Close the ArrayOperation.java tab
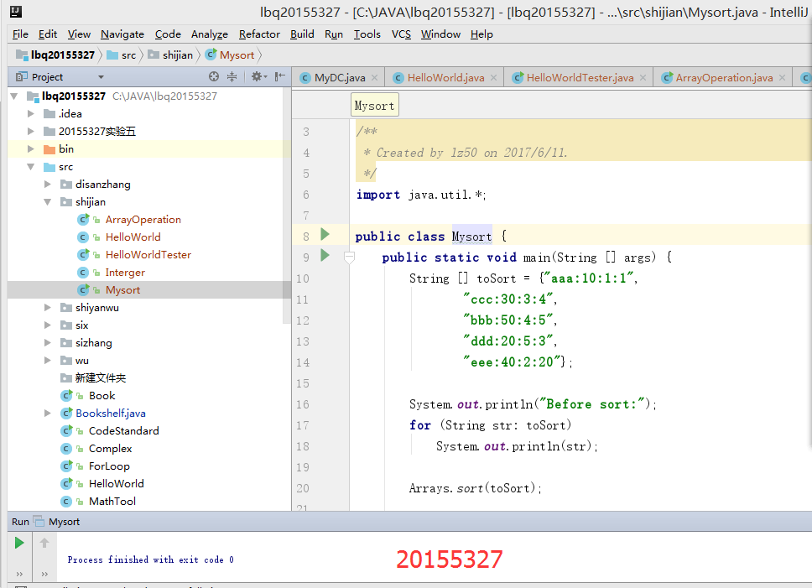This screenshot has width=812, height=588. point(782,78)
